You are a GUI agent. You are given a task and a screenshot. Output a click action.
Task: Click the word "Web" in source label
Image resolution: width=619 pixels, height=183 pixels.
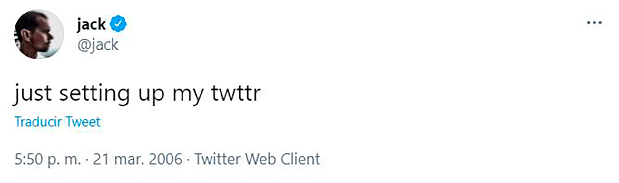(260, 159)
